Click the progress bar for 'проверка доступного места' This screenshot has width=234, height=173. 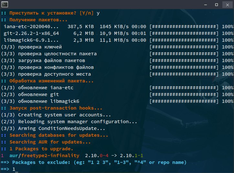pyautogui.click(x=184, y=74)
